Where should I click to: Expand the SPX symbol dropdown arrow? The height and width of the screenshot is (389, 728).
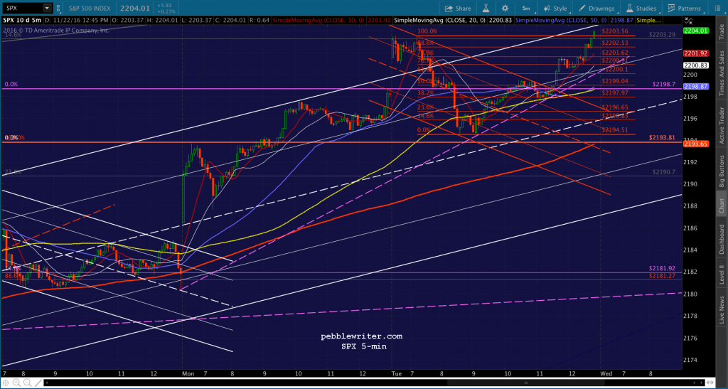click(x=47, y=8)
